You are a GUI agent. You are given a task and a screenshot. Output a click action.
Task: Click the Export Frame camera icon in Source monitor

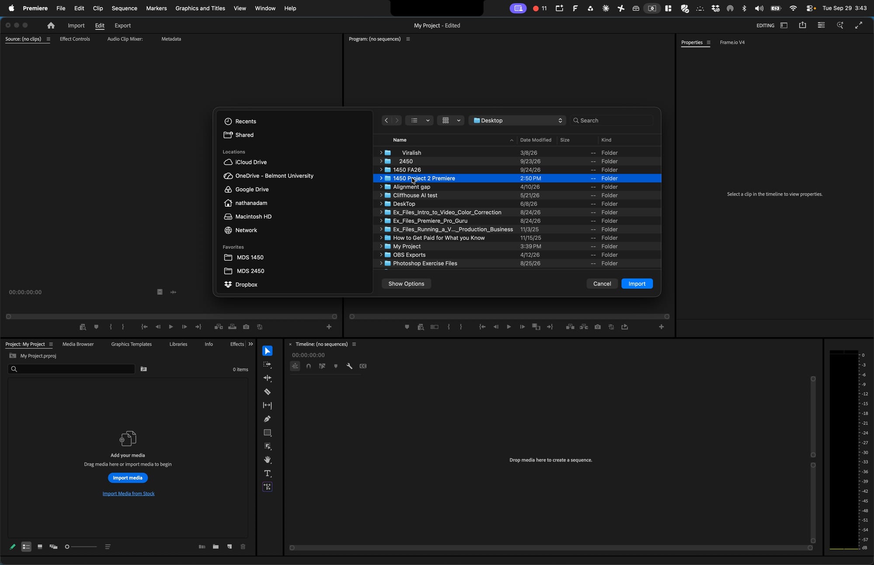coord(246,327)
